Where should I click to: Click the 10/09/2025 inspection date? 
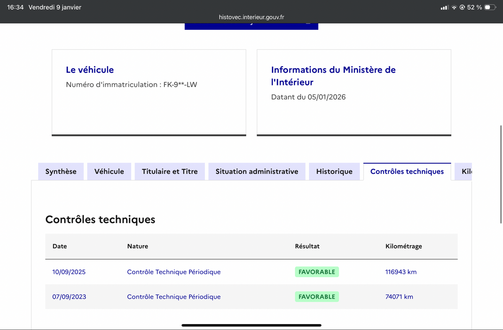(69, 272)
